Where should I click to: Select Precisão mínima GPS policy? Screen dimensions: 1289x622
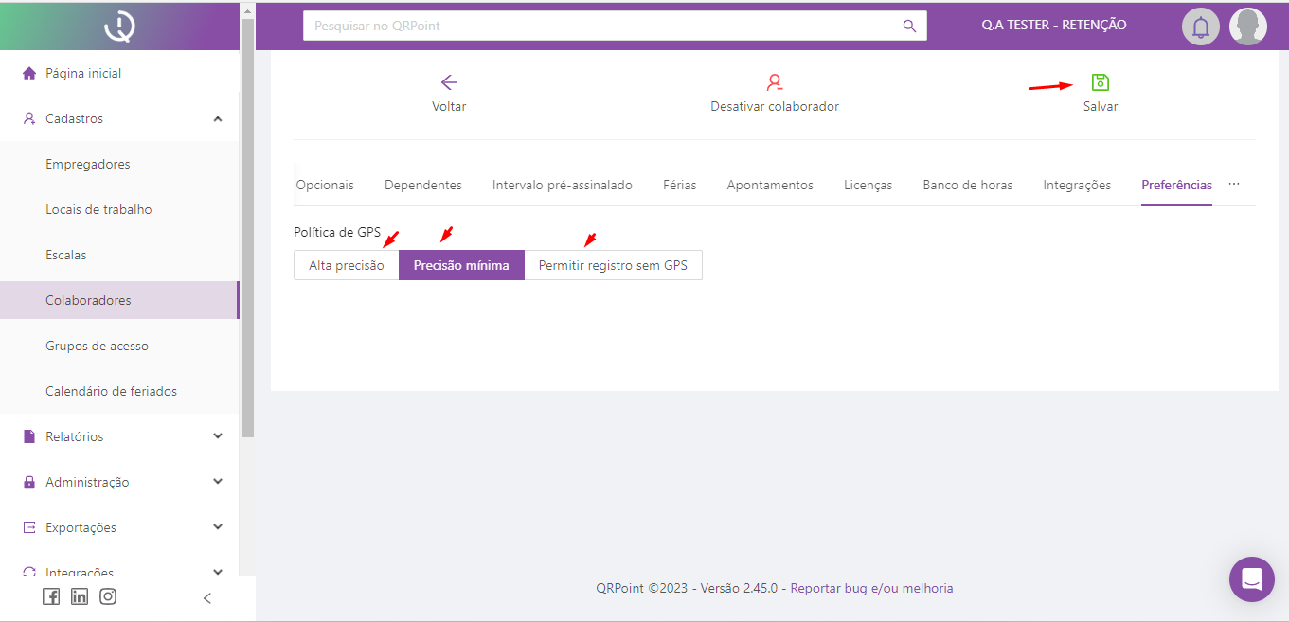pyautogui.click(x=461, y=265)
